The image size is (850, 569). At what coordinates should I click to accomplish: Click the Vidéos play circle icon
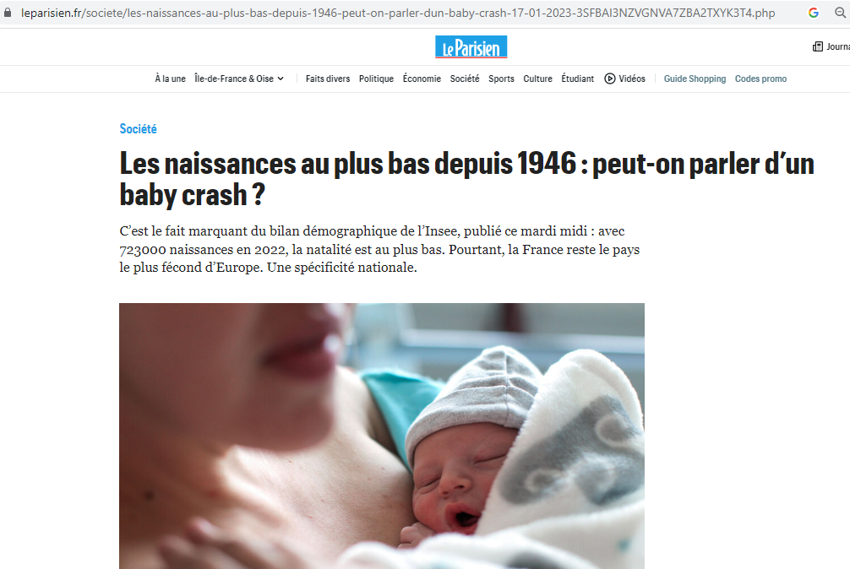click(x=610, y=79)
